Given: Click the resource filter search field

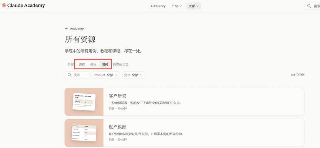Looking at the screenshot, I should [77, 75].
